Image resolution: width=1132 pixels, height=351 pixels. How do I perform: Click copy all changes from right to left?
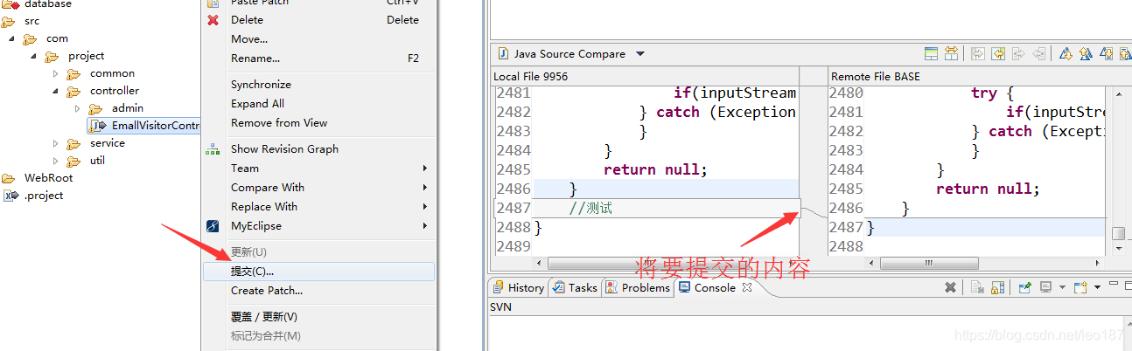click(x=998, y=54)
